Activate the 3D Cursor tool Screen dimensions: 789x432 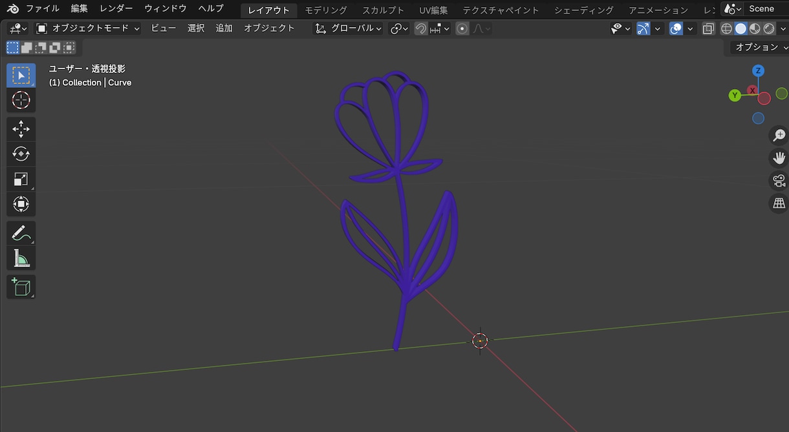[x=21, y=100]
